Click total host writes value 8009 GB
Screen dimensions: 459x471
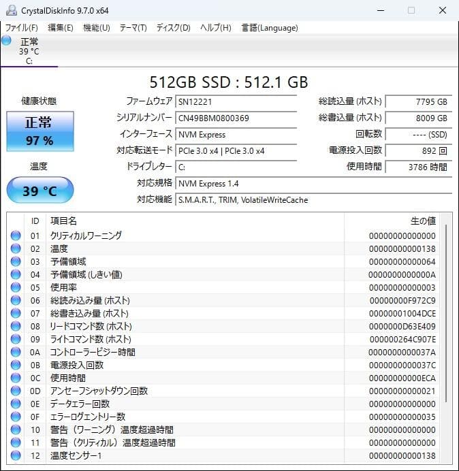point(418,118)
